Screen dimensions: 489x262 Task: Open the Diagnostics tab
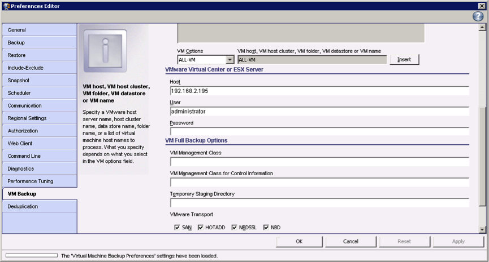40,168
